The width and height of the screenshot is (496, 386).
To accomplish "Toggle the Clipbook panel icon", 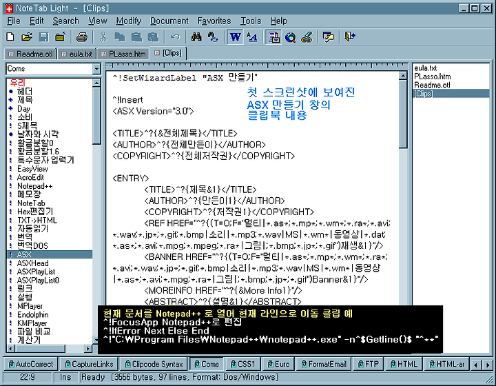I will point(273,37).
